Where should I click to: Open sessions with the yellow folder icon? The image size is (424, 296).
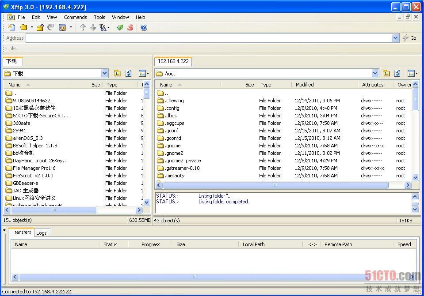[24, 27]
